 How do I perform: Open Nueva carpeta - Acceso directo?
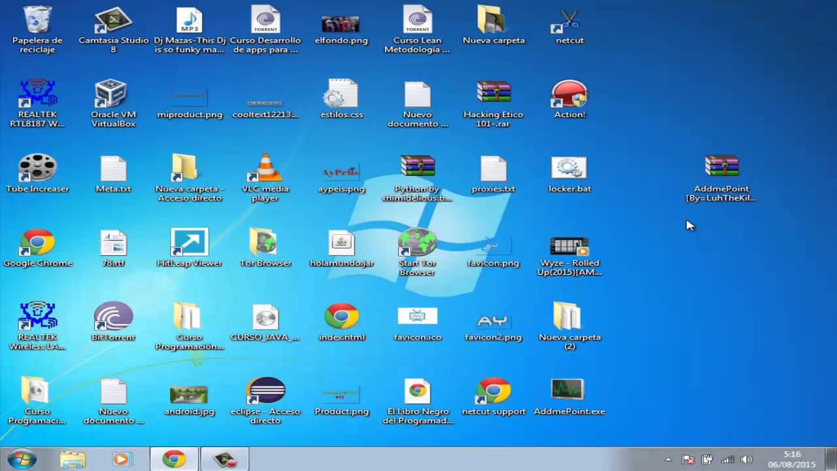185,169
